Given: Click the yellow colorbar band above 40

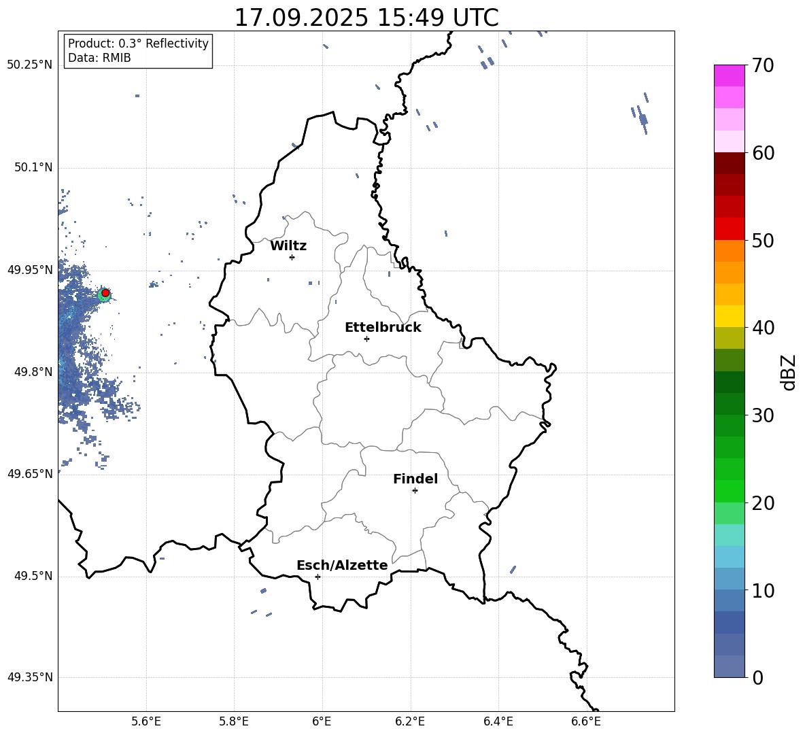Looking at the screenshot, I should (x=730, y=316).
